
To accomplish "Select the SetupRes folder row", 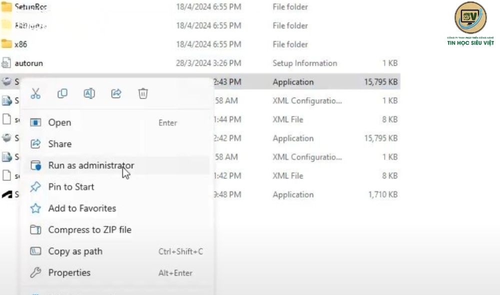I will (x=200, y=6).
